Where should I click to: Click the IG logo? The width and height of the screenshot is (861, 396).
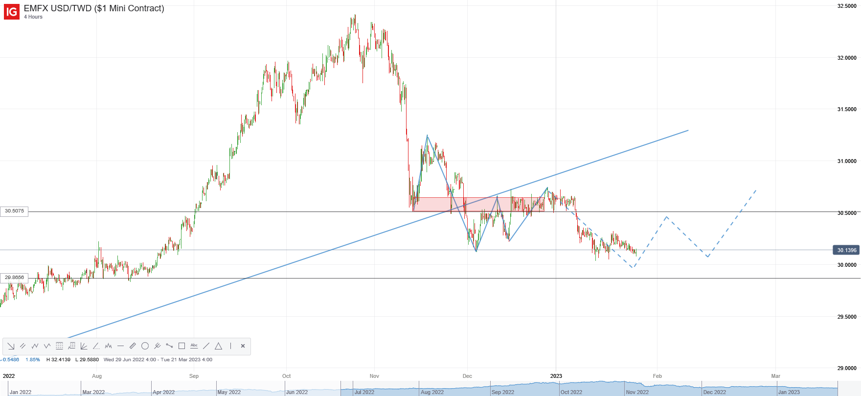(11, 11)
